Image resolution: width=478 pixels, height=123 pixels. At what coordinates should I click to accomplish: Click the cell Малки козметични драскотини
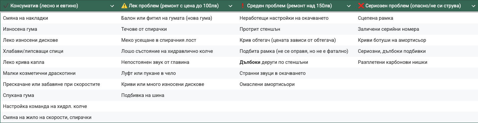[59, 73]
